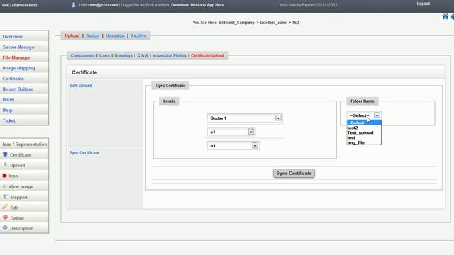Open the Sector1 level dropdown
Viewport: 454px width, 255px height.
(245, 118)
